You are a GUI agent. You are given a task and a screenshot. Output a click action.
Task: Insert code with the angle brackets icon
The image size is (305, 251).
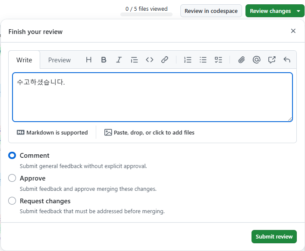point(149,60)
